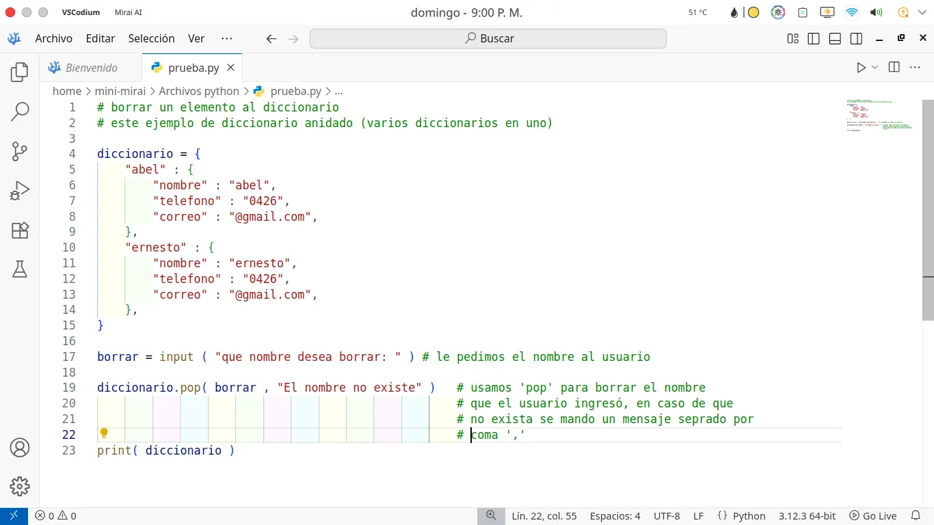Viewport: 934px width, 525px height.
Task: Click the 51 °C temperature indicator
Action: (x=697, y=12)
